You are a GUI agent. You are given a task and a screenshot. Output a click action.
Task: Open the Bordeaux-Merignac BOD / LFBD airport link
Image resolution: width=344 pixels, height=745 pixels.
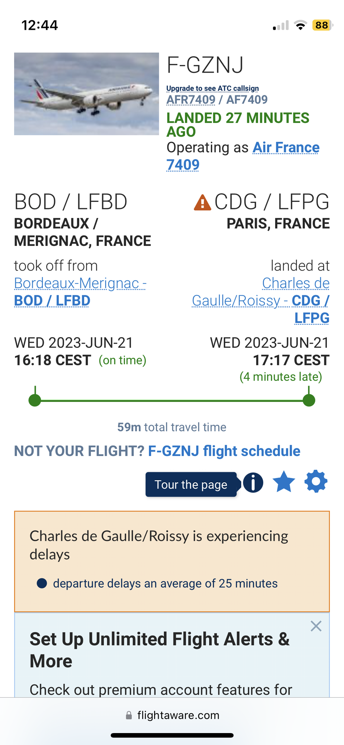(x=80, y=292)
